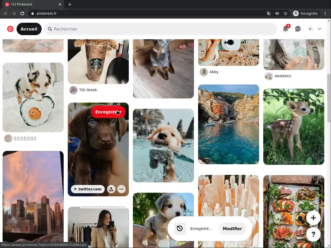331x248 pixels.
Task: Click the browser back arrow
Action: 6,13
